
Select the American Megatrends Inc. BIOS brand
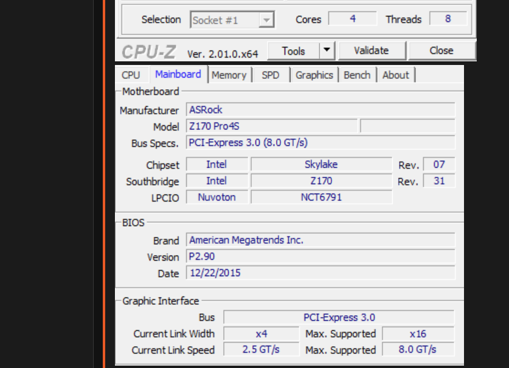[320, 240]
